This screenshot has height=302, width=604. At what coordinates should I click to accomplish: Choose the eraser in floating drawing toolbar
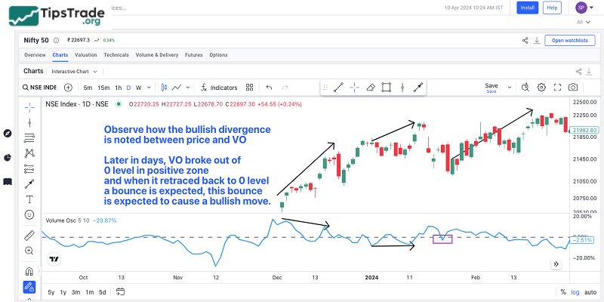point(370,88)
